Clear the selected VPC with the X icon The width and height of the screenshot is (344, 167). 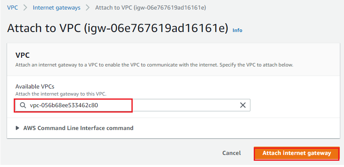(243, 105)
